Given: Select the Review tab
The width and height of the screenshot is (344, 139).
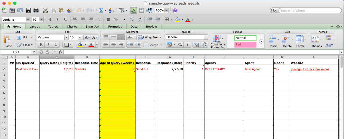Looking at the screenshot, I should [x=152, y=26].
